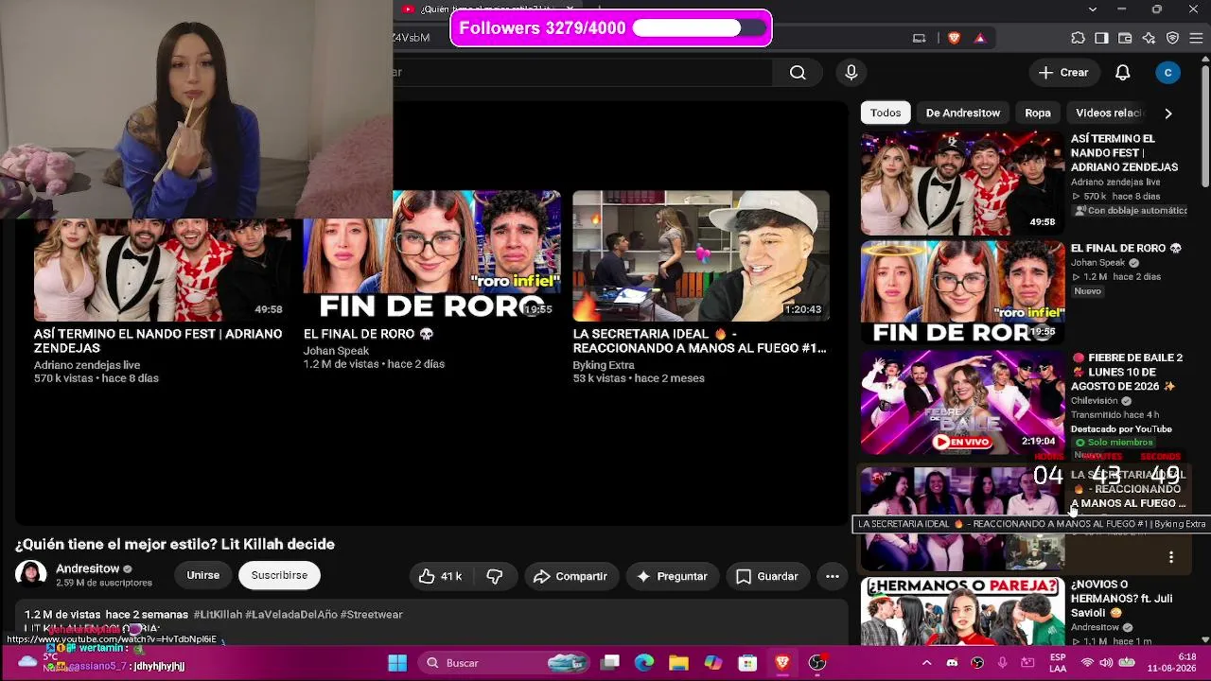This screenshot has width=1211, height=681.
Task: Click the Brave Shields lion icon
Action: click(x=954, y=38)
